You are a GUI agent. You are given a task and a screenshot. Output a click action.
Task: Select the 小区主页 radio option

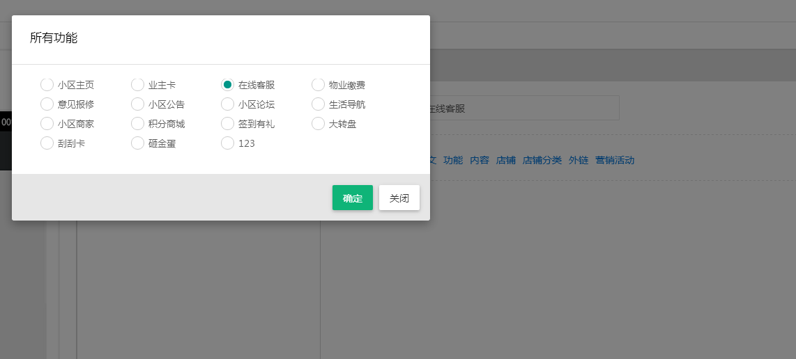(x=47, y=85)
